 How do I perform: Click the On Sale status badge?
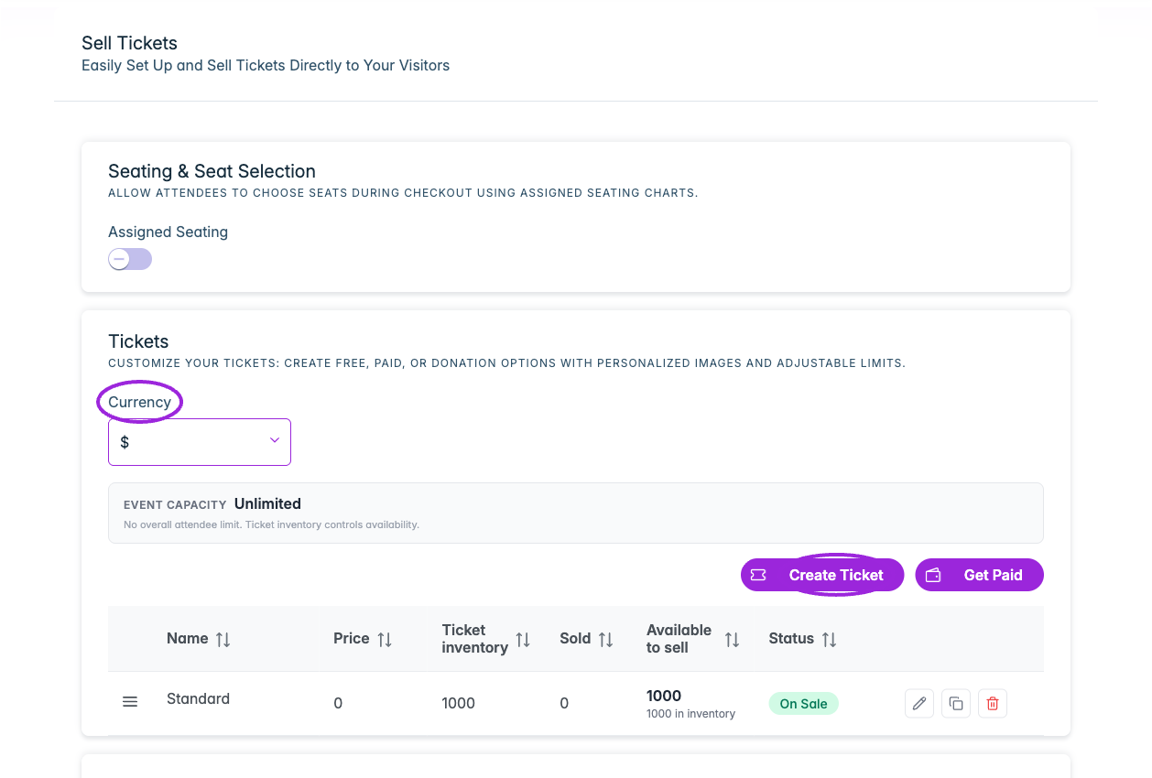tap(803, 704)
